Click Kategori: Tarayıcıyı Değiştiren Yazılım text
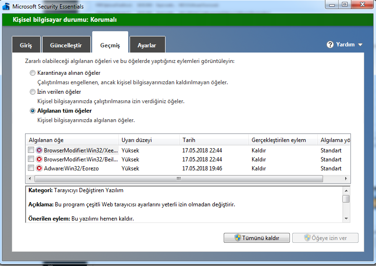Viewport: 376px width, 266px height. click(76, 190)
